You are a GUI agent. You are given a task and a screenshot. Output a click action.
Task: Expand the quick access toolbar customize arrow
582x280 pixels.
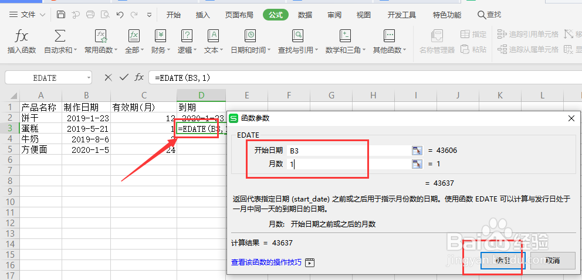coord(149,15)
